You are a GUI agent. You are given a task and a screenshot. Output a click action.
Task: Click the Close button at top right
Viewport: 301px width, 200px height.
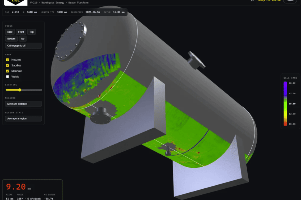point(290,1)
